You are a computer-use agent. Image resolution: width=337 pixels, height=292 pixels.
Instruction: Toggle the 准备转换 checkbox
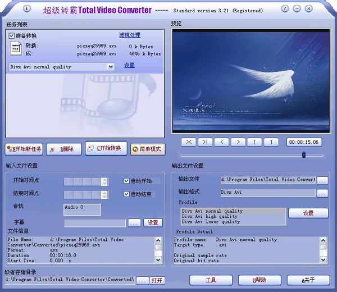[11, 36]
